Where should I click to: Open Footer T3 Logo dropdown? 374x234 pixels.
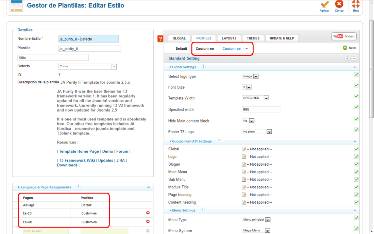[x=257, y=132]
